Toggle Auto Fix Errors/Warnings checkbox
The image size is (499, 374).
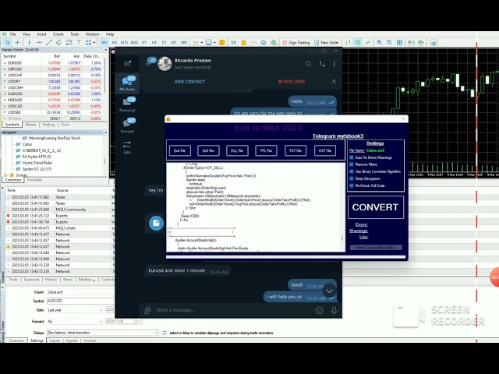pyautogui.click(x=352, y=157)
